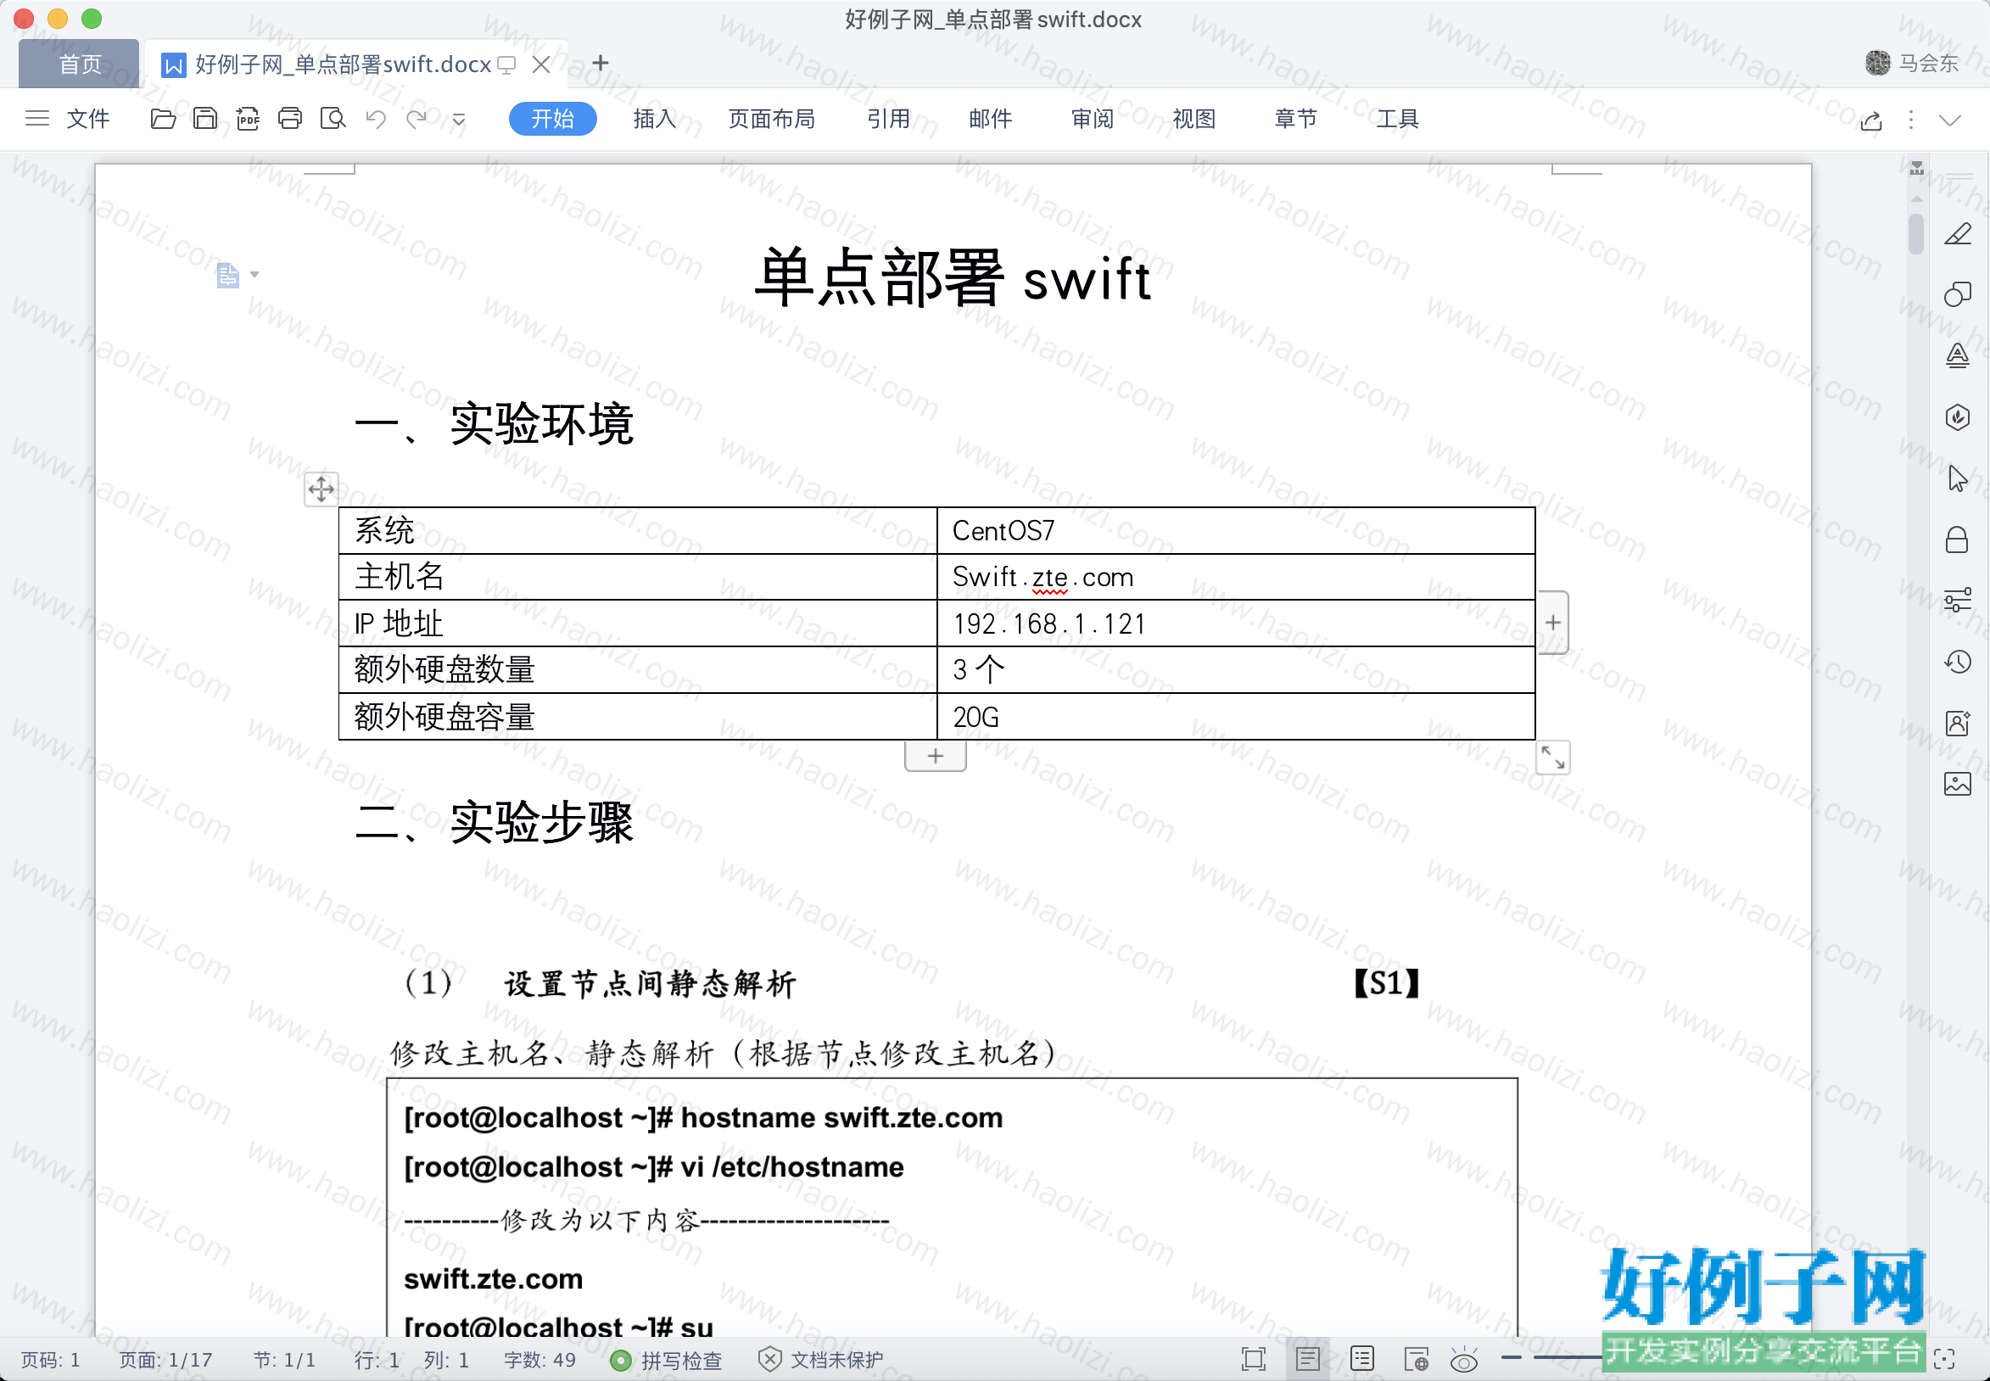This screenshot has height=1381, width=1990.
Task: Add a new tab with plus button
Action: click(601, 63)
